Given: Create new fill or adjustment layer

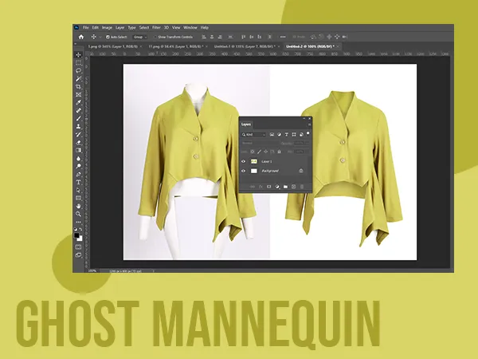Looking at the screenshot, I should 277,187.
